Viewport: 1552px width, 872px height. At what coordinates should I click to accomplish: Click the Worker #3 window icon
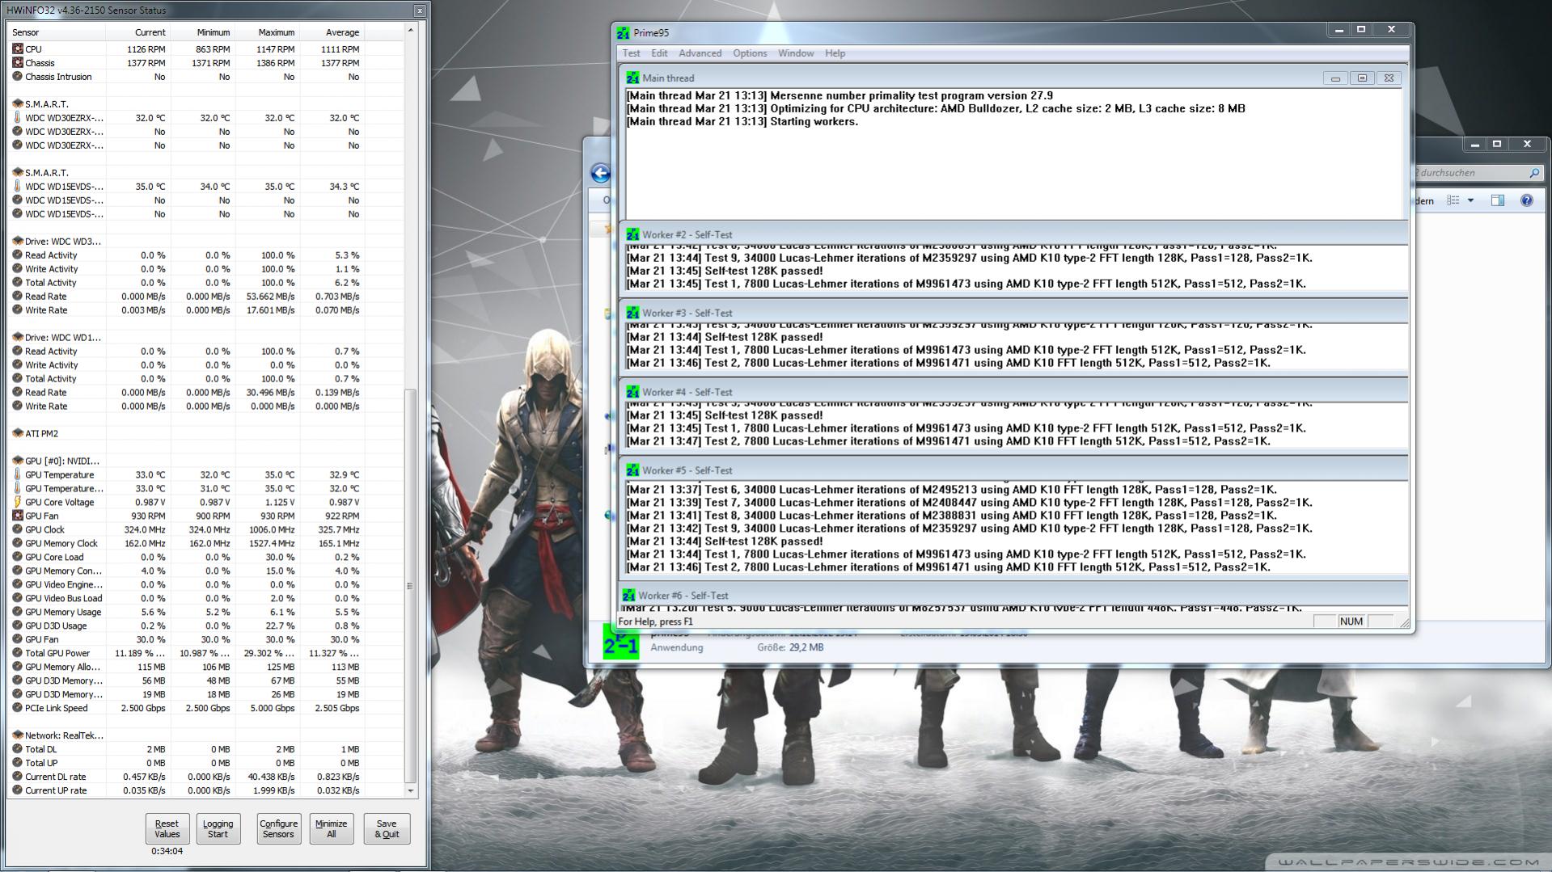tap(632, 313)
